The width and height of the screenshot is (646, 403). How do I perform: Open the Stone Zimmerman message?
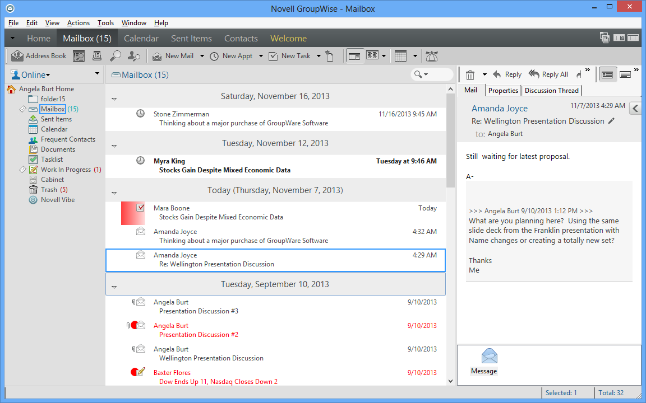[275, 119]
